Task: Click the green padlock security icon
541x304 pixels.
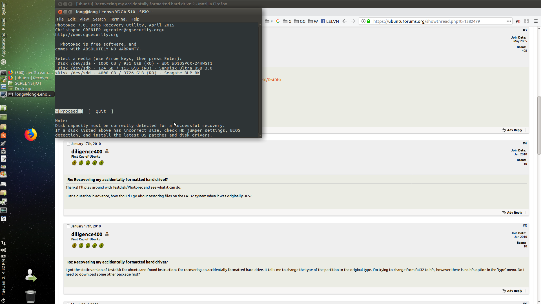Action: point(369,21)
